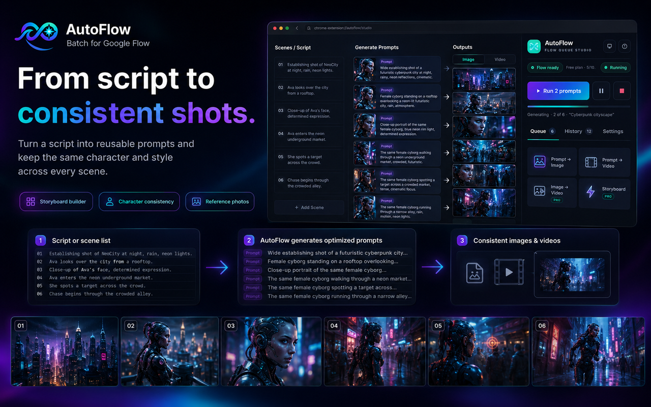This screenshot has width=651, height=407.
Task: Click the History count badge 12
Action: (589, 131)
